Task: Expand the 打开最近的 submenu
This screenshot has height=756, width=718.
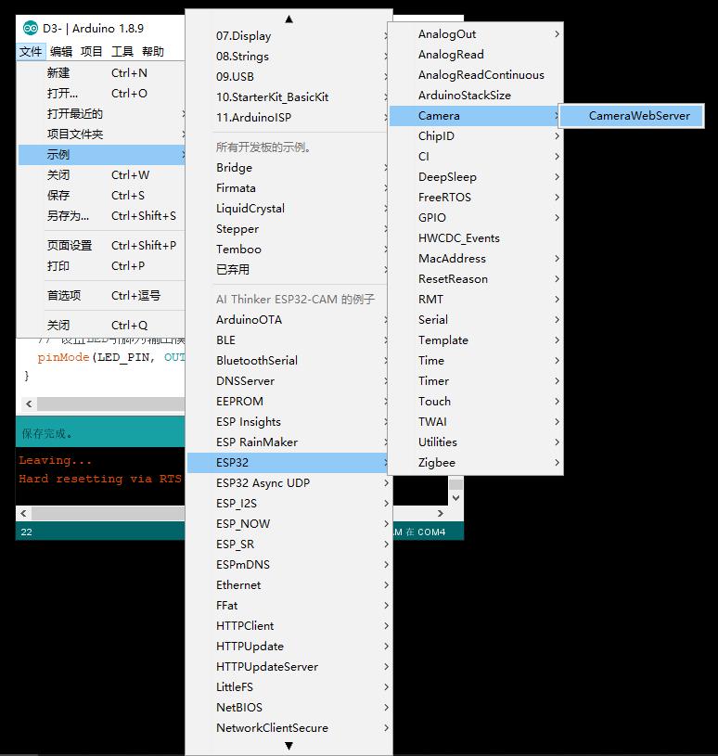Action: pos(101,114)
